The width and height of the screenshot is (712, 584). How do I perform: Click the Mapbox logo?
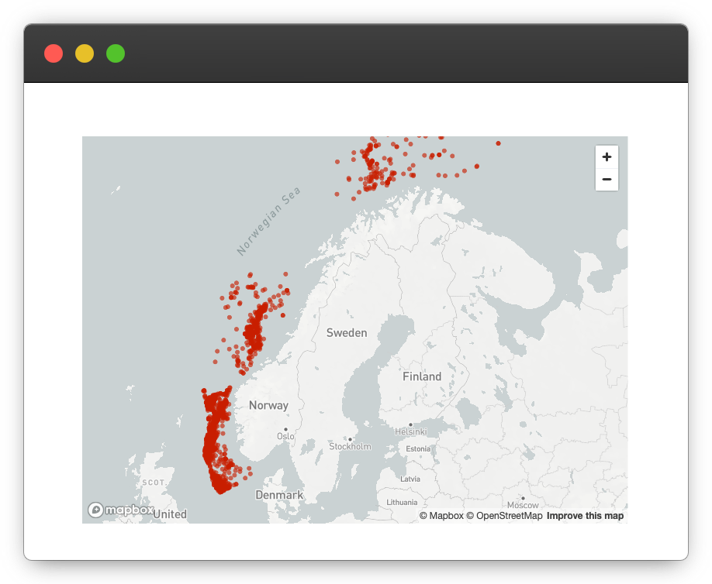(x=120, y=510)
